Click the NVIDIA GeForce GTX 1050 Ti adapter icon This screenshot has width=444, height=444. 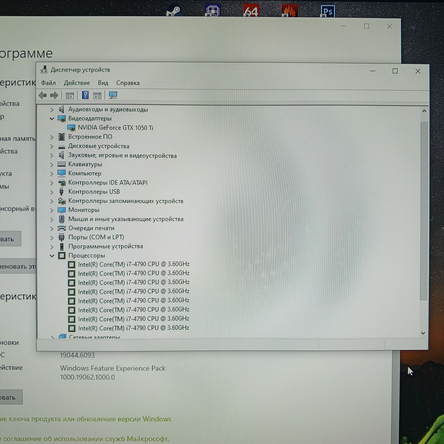[x=71, y=128]
